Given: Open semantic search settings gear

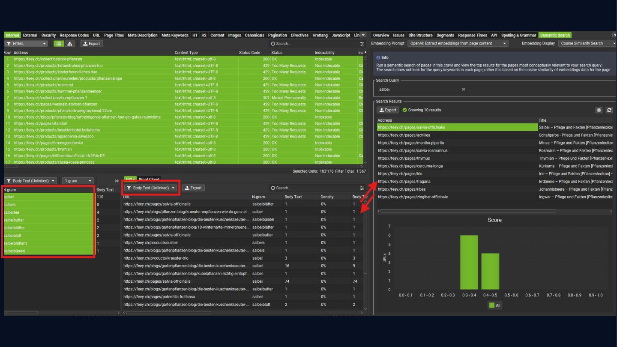Looking at the screenshot, I should point(599,110).
